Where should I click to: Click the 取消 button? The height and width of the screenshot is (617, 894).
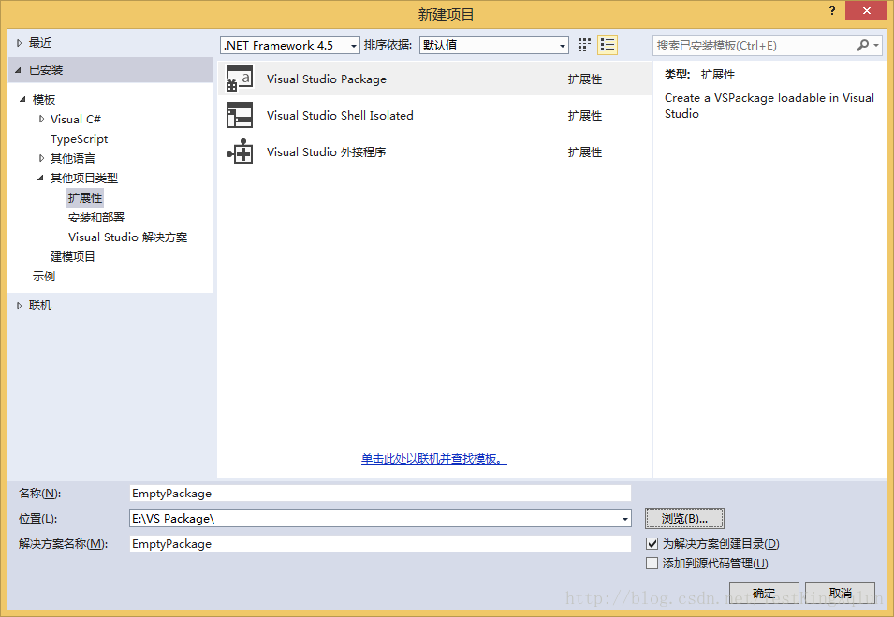(x=841, y=593)
